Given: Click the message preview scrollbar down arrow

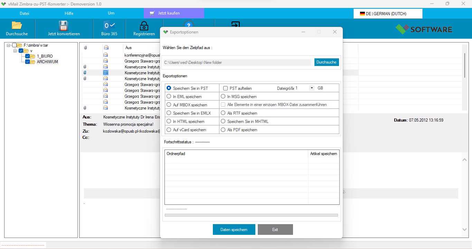Looking at the screenshot, I should click(464, 229).
